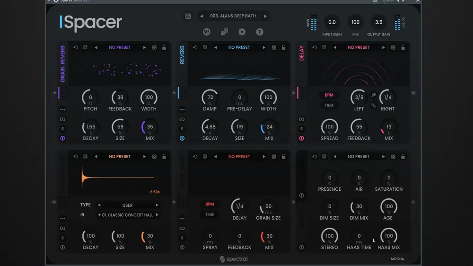Select next preset in Grain Reverb
This screenshot has height=266, width=473.
(x=144, y=47)
